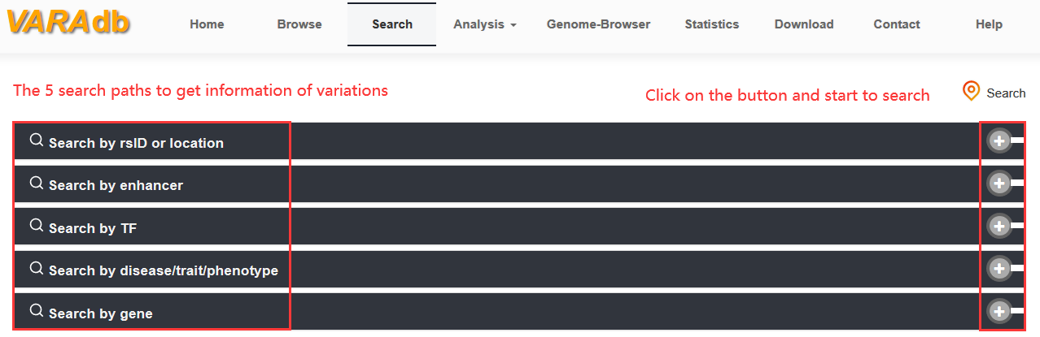Image resolution: width=1040 pixels, height=337 pixels.
Task: Open the Contact page
Action: point(897,24)
